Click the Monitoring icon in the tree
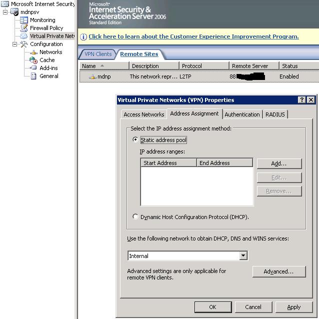The height and width of the screenshot is (319, 319). [x=24, y=20]
